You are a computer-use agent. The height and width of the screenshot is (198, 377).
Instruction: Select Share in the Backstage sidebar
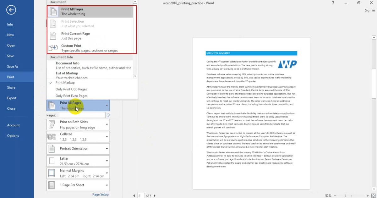[x=17, y=87]
